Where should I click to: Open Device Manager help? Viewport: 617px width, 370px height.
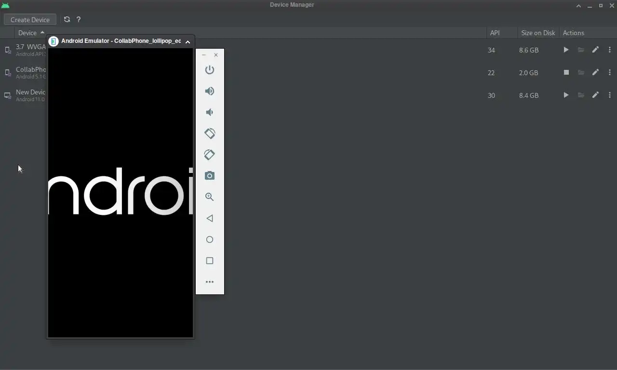[79, 20]
